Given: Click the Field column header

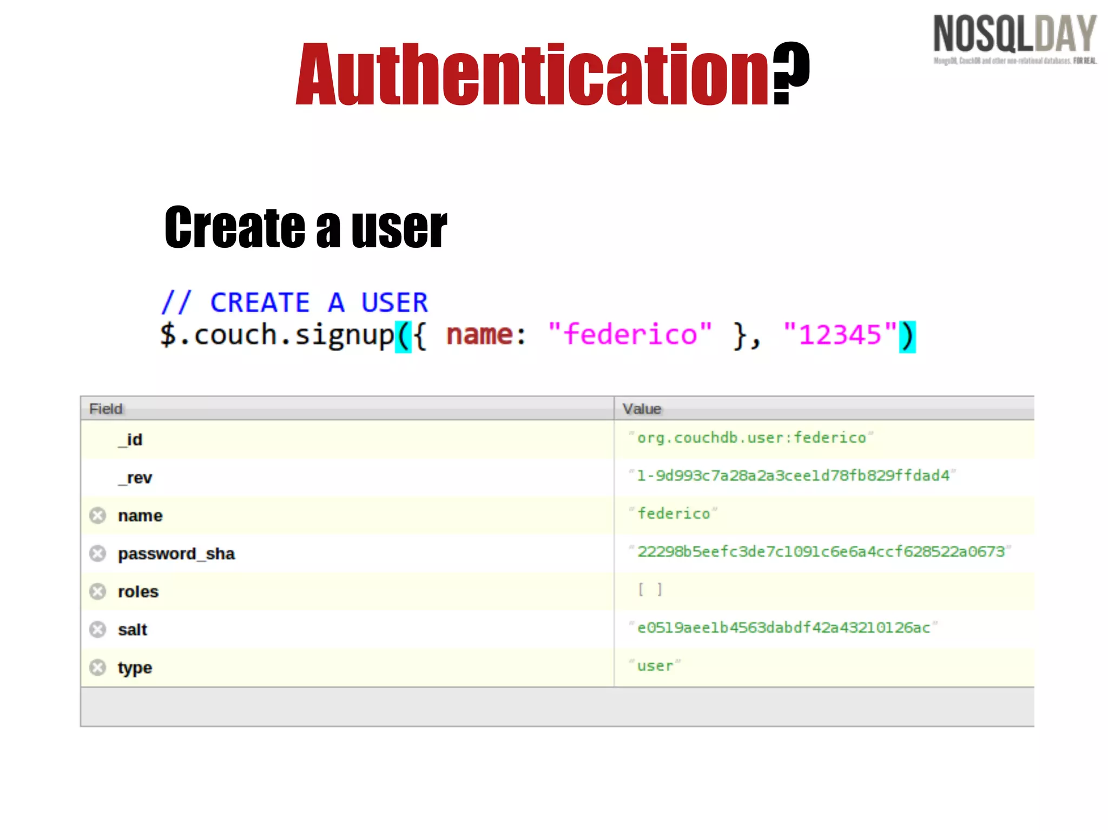Looking at the screenshot, I should tap(347, 408).
